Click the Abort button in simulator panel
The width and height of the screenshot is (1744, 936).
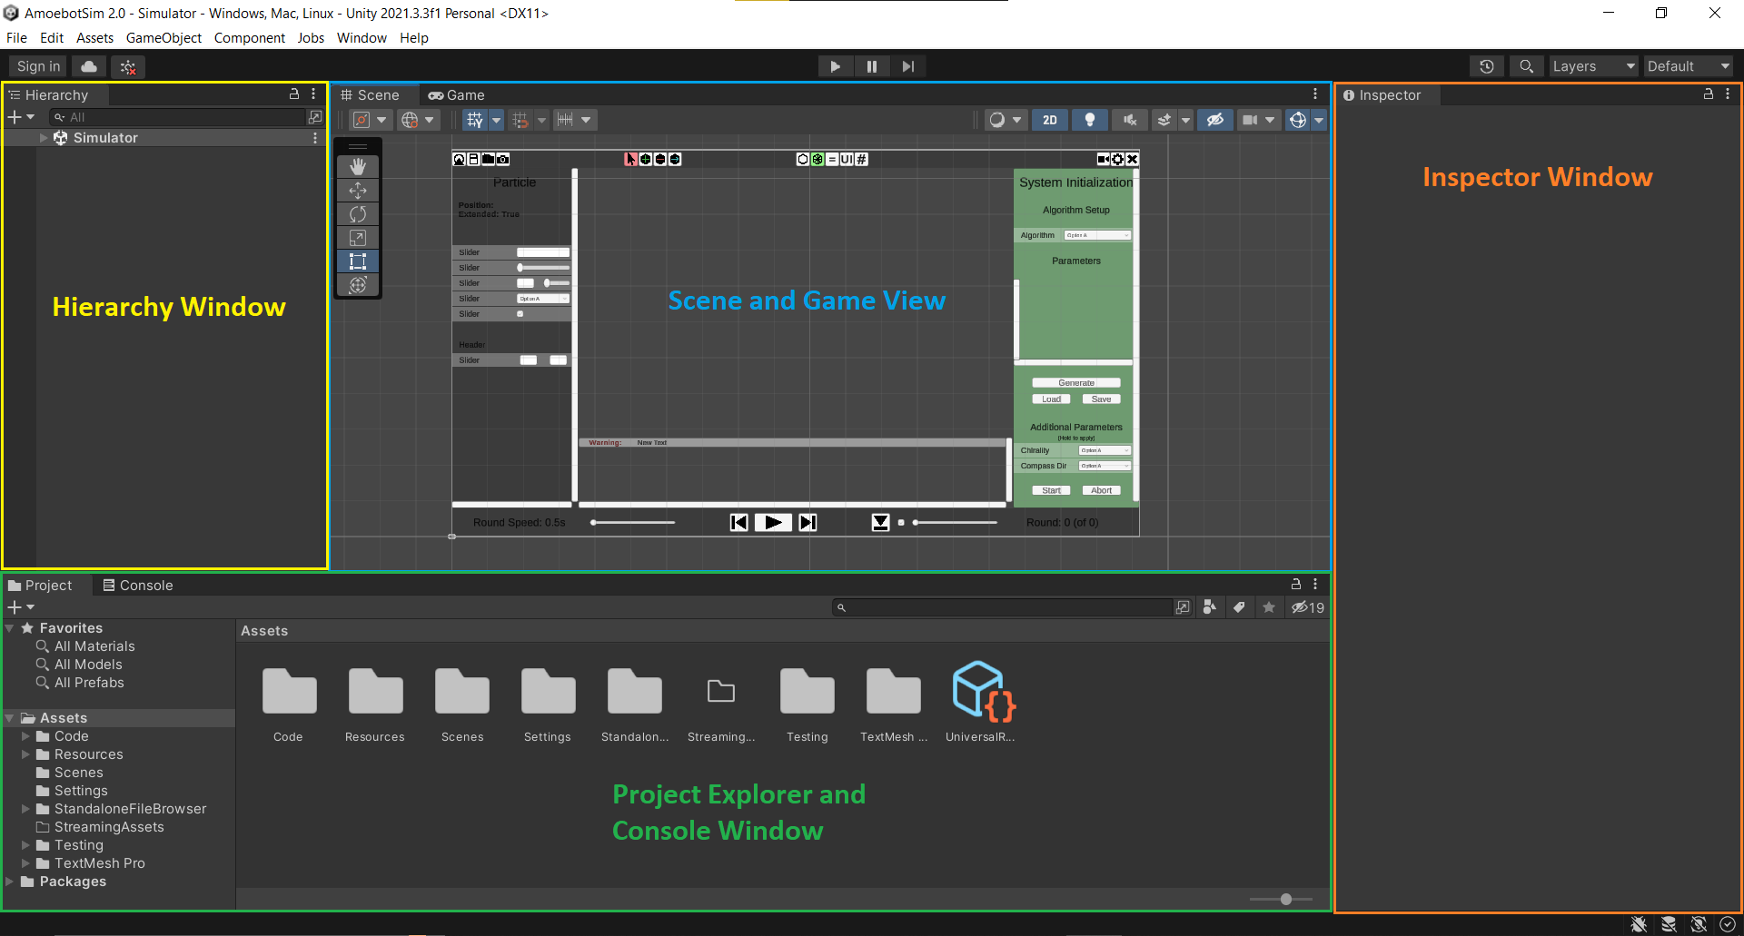pyautogui.click(x=1102, y=490)
